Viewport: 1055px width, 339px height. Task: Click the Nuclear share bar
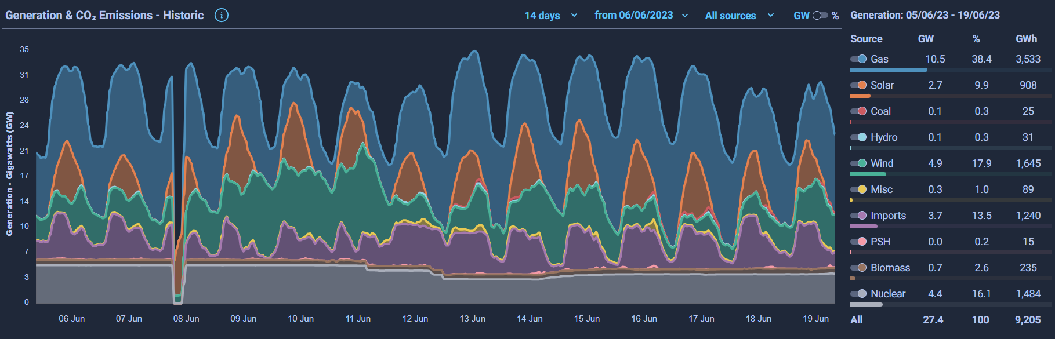pyautogui.click(x=867, y=304)
